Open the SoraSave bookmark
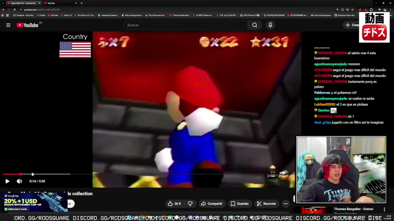Viewport: 394px width, 221px height. point(23,15)
